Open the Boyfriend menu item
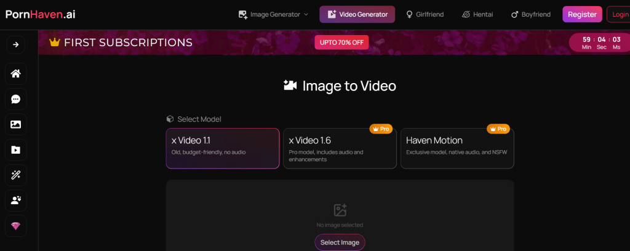630x251 pixels. pyautogui.click(x=530, y=14)
